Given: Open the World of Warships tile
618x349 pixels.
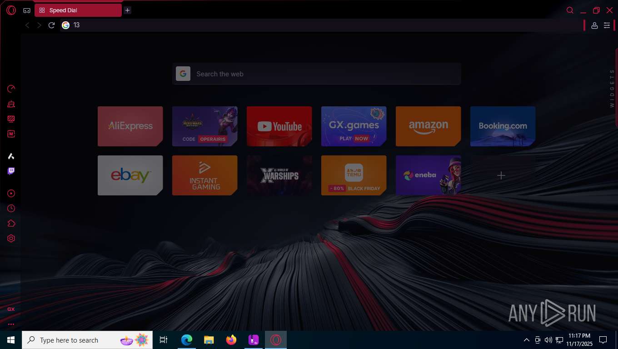Looking at the screenshot, I should pos(279,175).
